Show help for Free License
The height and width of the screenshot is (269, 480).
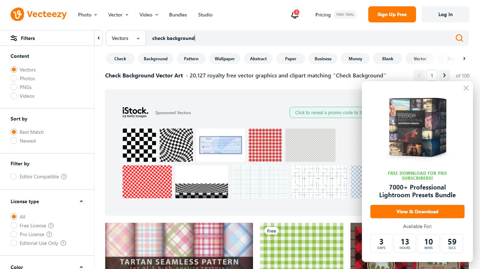click(51, 226)
